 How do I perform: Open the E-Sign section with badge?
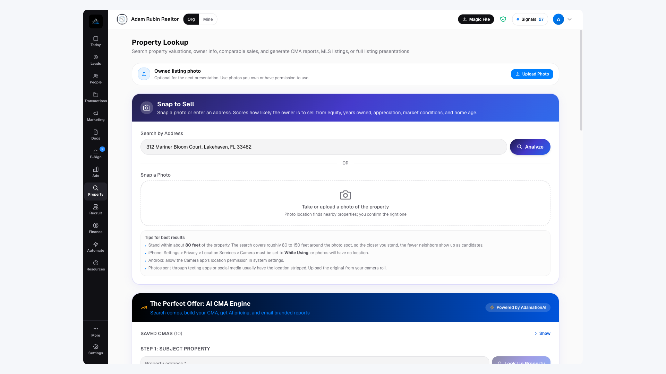(96, 153)
